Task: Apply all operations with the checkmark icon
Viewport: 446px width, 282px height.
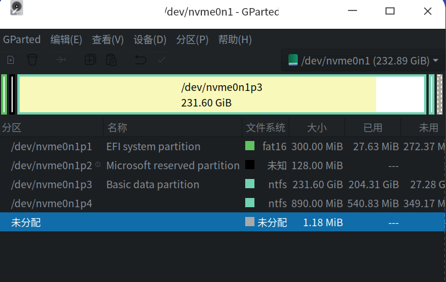Action: point(162,59)
